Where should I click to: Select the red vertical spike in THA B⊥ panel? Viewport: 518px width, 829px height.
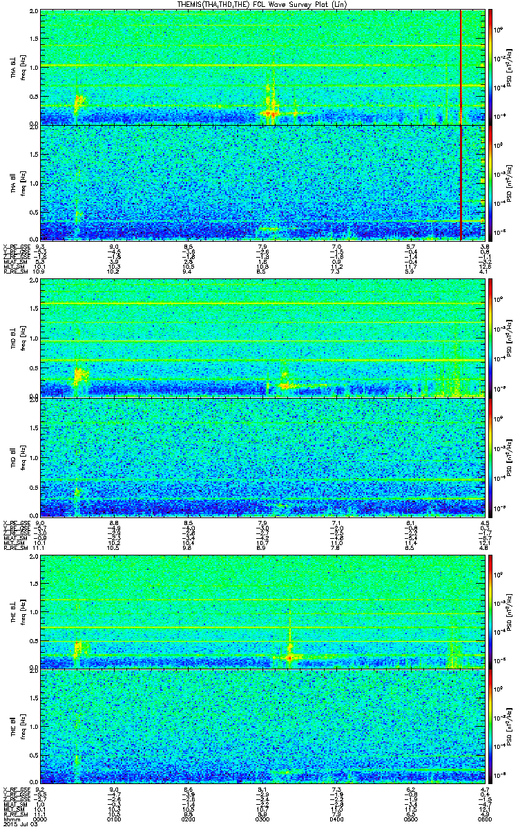coord(461,67)
